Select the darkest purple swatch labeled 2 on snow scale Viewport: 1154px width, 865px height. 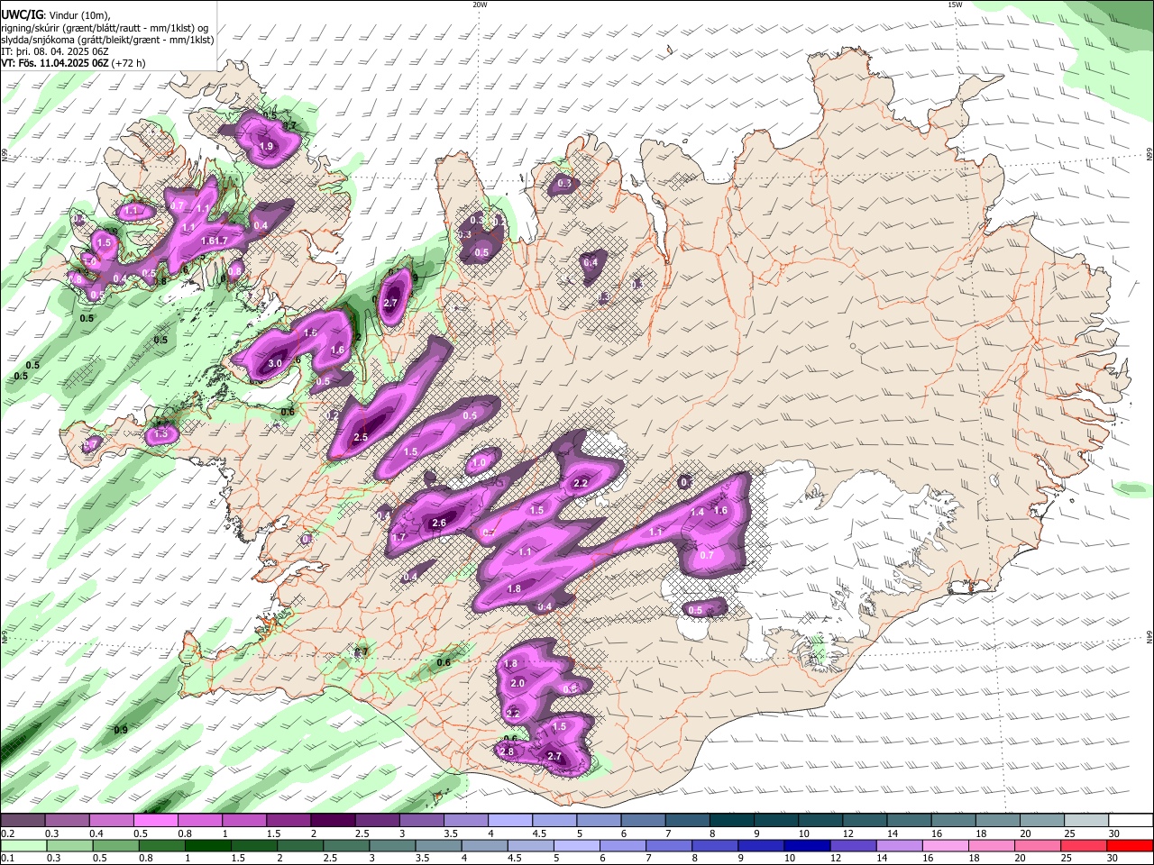333,820
